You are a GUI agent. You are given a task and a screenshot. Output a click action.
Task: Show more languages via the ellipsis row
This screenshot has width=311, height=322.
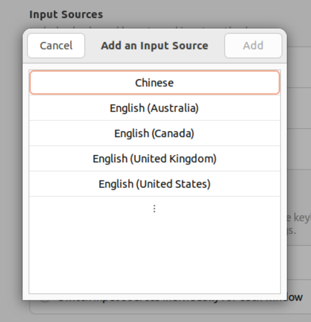point(154,209)
